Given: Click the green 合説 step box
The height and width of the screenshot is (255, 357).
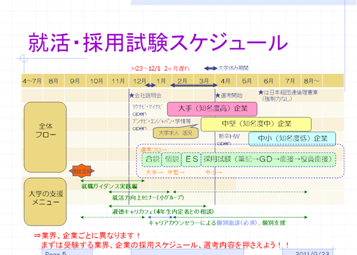Looking at the screenshot, I should 152,159.
